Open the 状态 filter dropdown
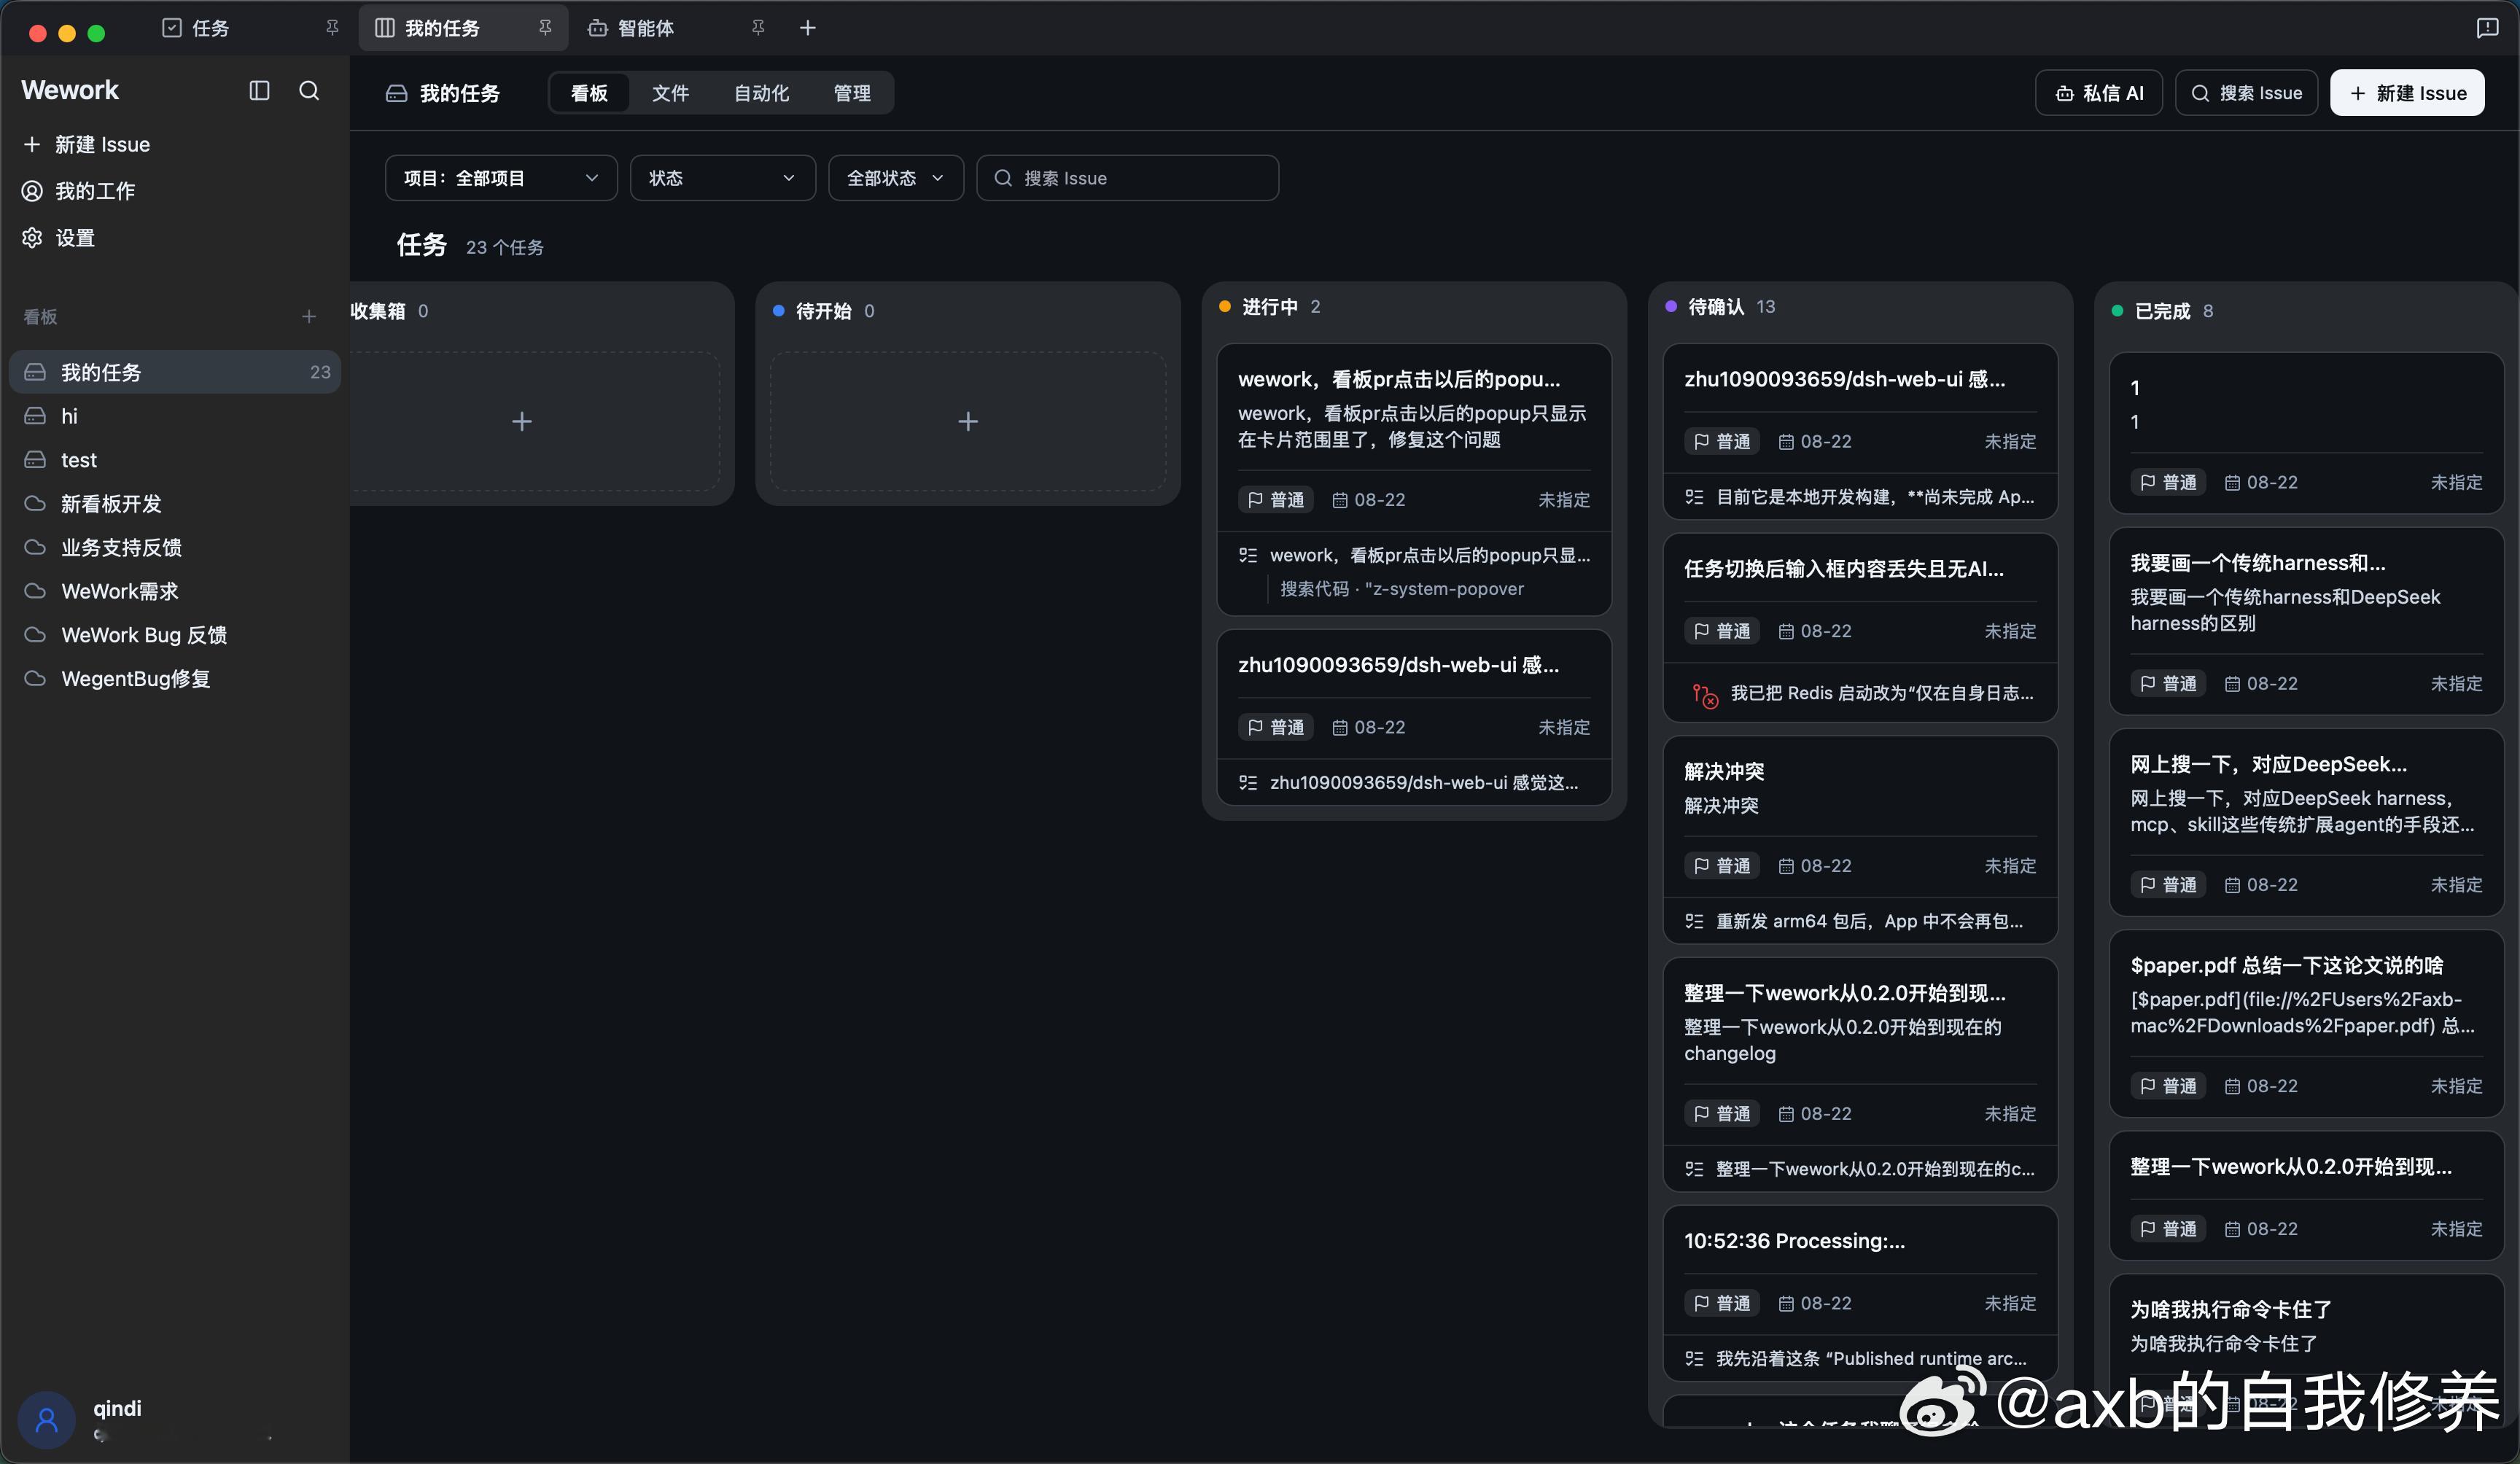 pos(723,178)
